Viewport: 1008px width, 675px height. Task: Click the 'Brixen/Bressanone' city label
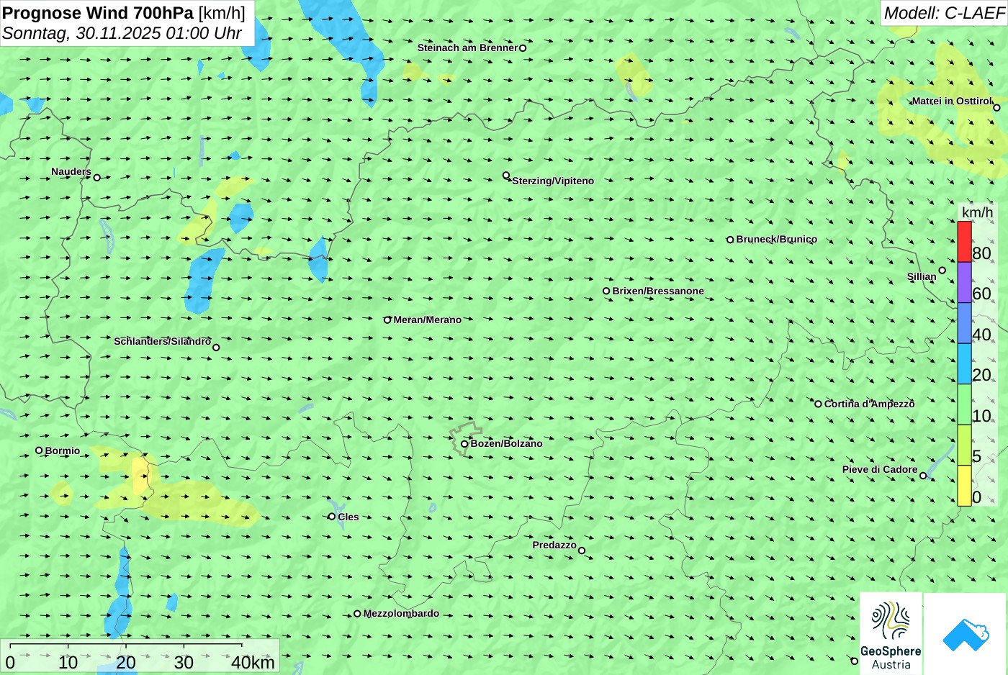(x=658, y=291)
